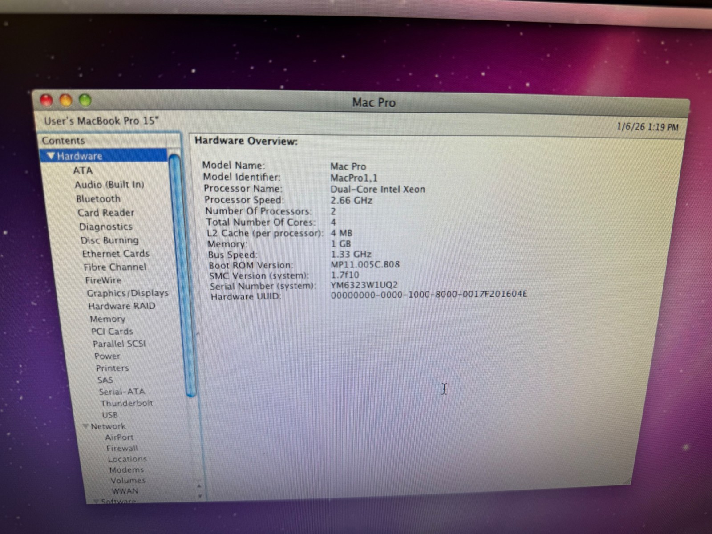Viewport: 712px width, 534px height.
Task: Open the Serial-ATA section
Action: 122,392
